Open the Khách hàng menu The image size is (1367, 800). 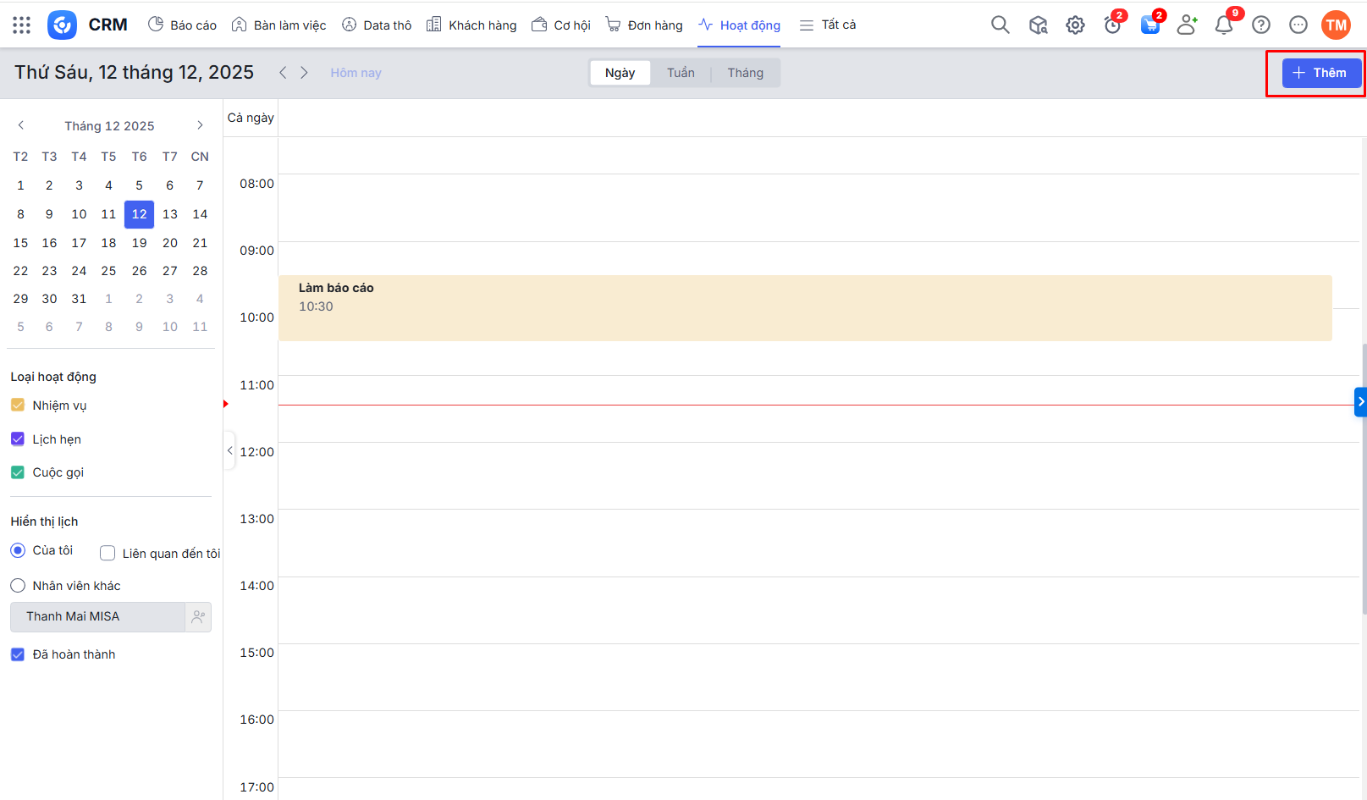tap(471, 25)
